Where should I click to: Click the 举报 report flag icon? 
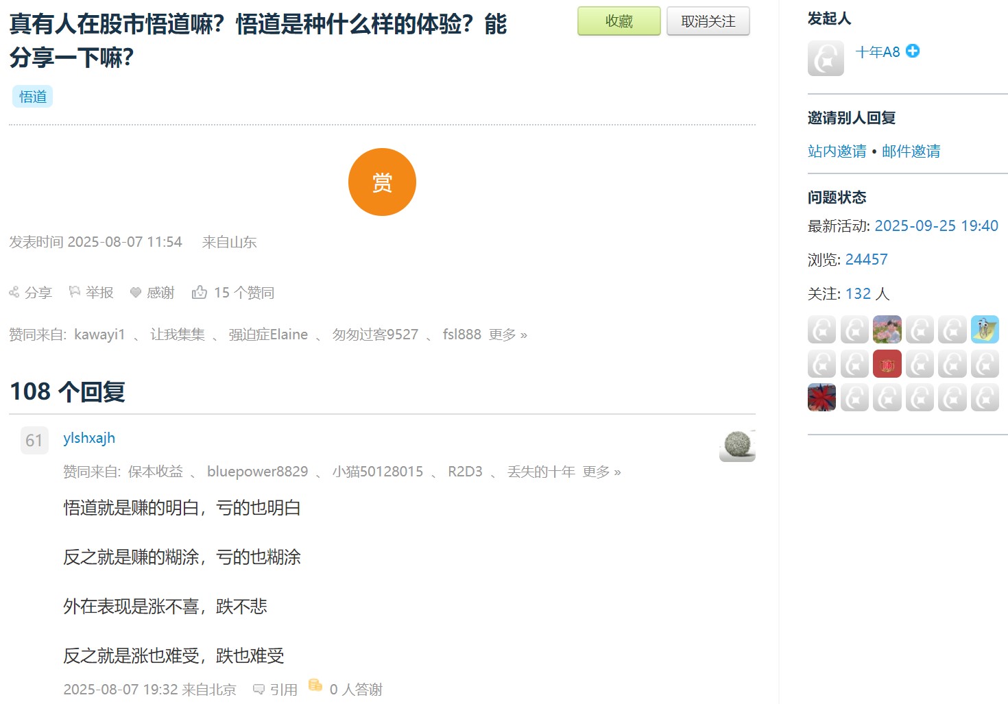click(74, 292)
